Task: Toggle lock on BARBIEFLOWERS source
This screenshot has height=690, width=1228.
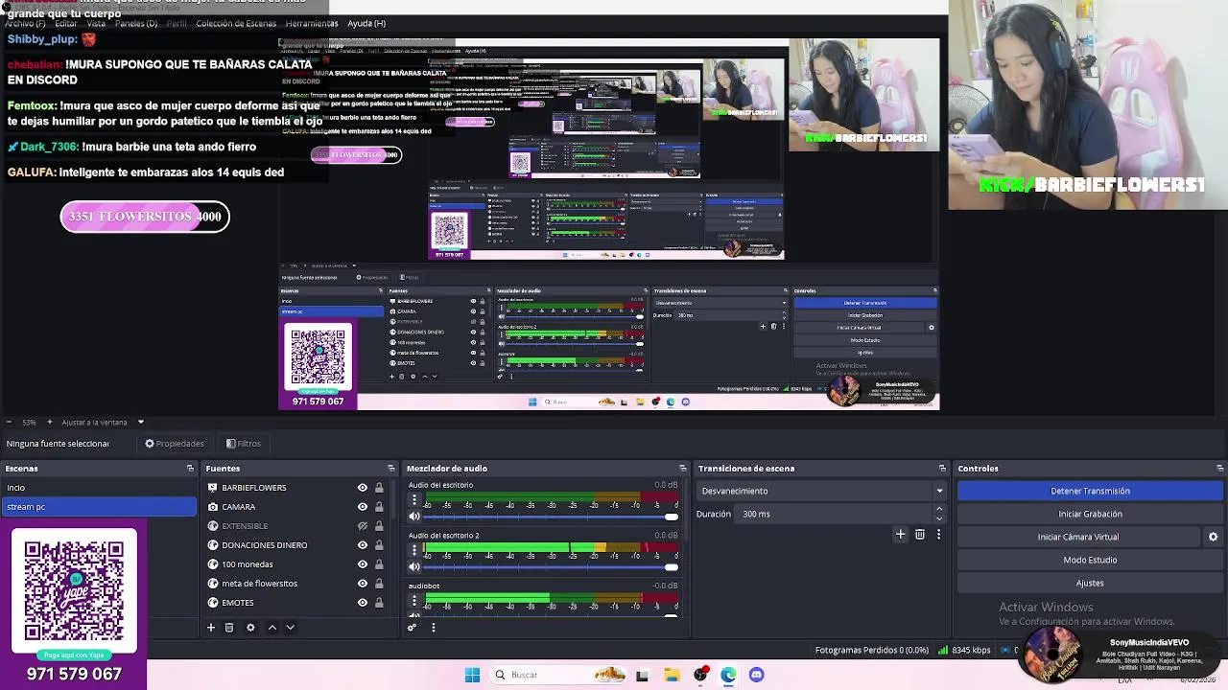Action: [379, 488]
